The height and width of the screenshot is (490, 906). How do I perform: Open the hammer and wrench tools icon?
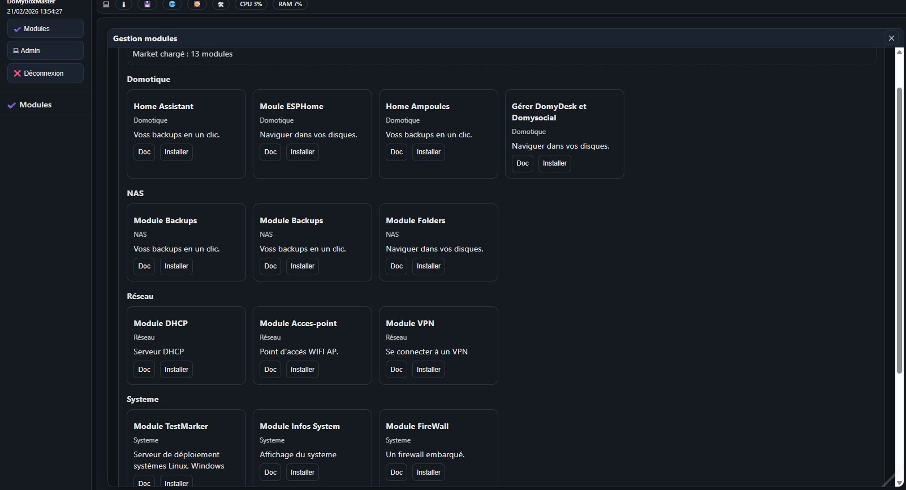pos(221,4)
